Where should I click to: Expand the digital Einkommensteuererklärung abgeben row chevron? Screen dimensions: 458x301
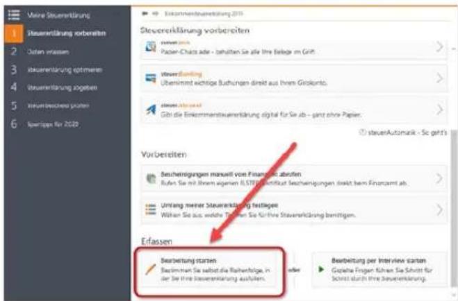coord(439,110)
